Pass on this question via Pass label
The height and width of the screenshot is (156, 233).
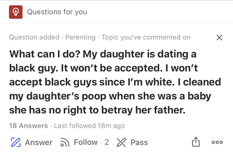click(x=139, y=142)
